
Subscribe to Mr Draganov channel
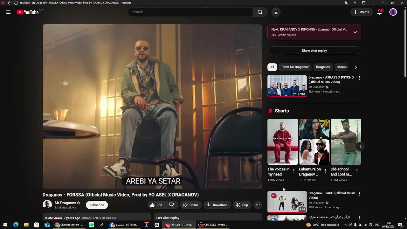(x=97, y=205)
